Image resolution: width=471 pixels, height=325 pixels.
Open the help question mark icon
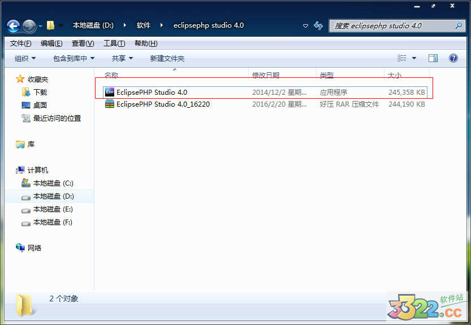pos(453,58)
